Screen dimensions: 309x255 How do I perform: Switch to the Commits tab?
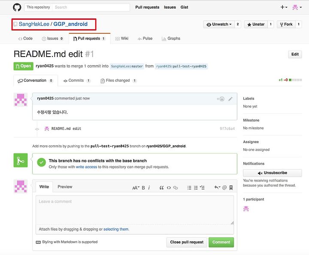pos(77,81)
